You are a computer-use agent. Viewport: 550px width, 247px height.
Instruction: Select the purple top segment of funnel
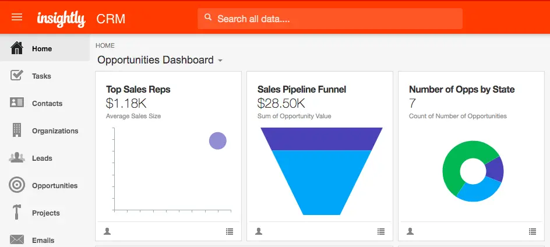322,139
